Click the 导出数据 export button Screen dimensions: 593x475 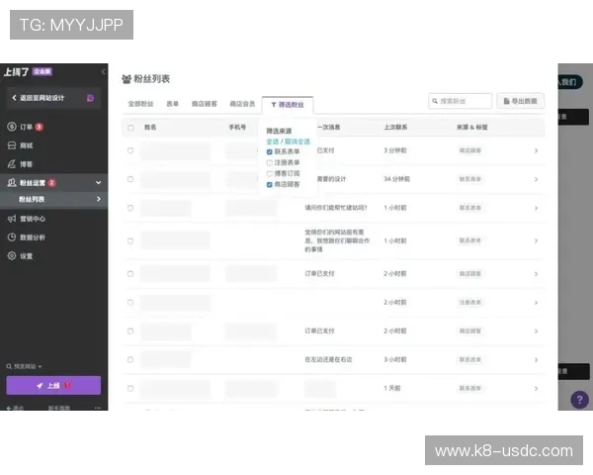coord(521,101)
